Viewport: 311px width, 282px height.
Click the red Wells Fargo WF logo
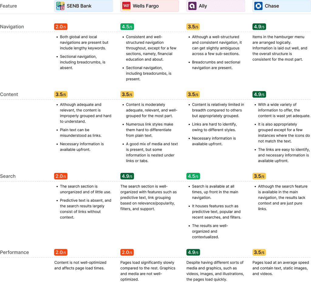(x=126, y=6)
